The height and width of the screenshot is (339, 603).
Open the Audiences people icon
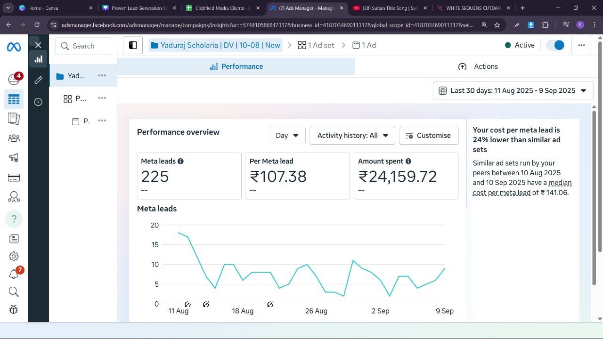(14, 138)
